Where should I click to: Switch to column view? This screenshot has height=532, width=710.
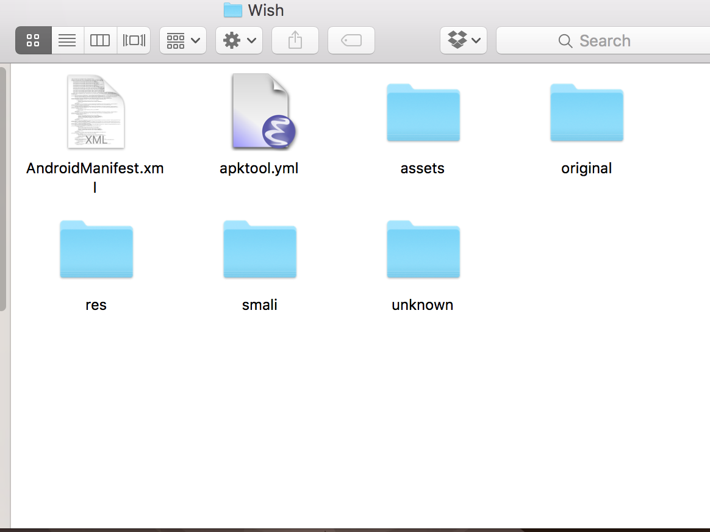tap(100, 40)
